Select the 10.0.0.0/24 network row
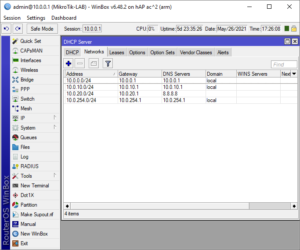The image size is (300, 250). pyautogui.click(x=181, y=81)
